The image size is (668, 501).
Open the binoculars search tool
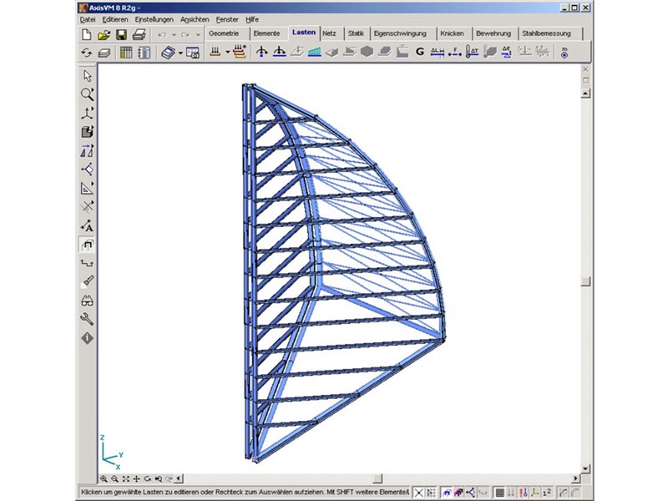88,301
